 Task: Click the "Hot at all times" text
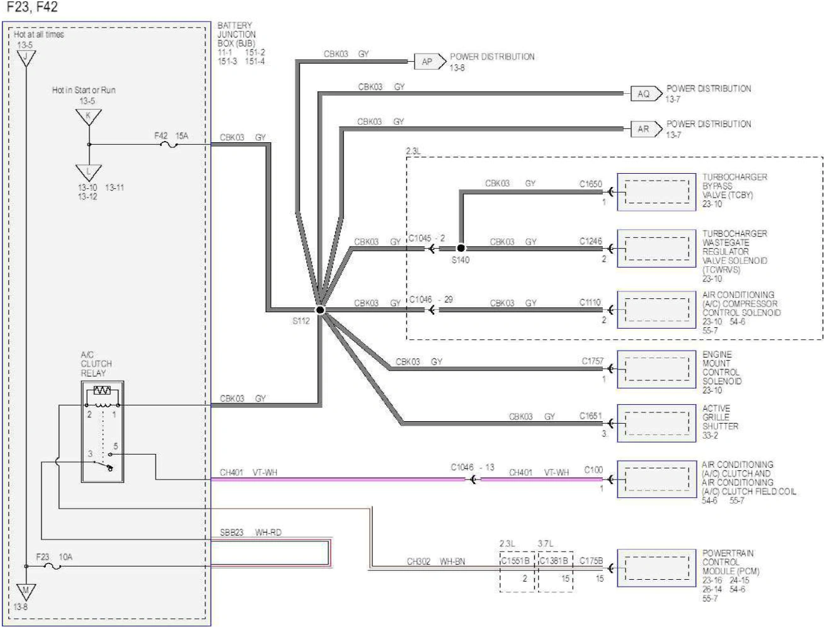click(x=39, y=35)
